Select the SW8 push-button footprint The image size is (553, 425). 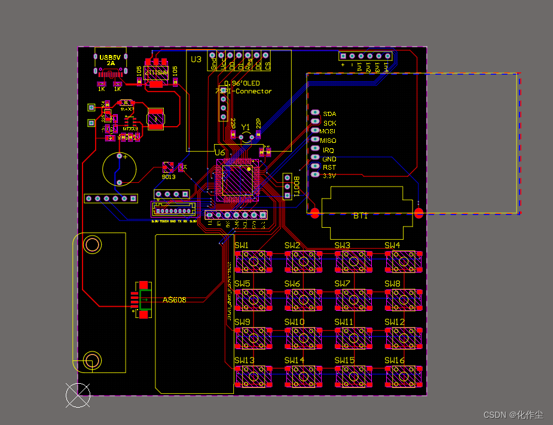tap(404, 300)
